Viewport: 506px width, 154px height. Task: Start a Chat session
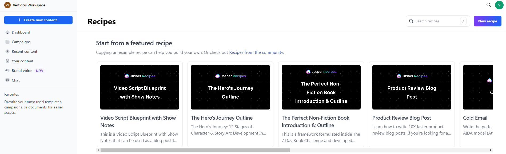[15, 80]
